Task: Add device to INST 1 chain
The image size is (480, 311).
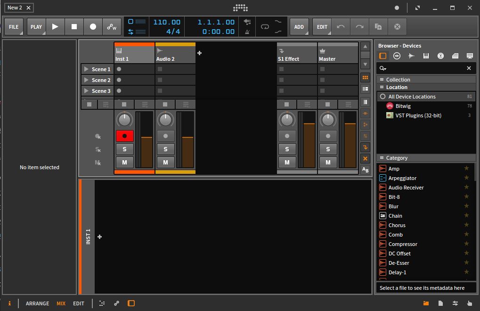Action: [99, 237]
